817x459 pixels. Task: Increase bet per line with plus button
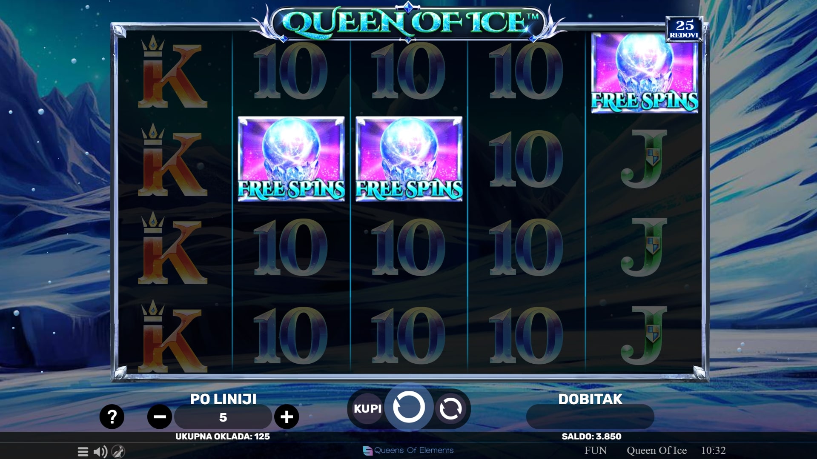click(287, 417)
